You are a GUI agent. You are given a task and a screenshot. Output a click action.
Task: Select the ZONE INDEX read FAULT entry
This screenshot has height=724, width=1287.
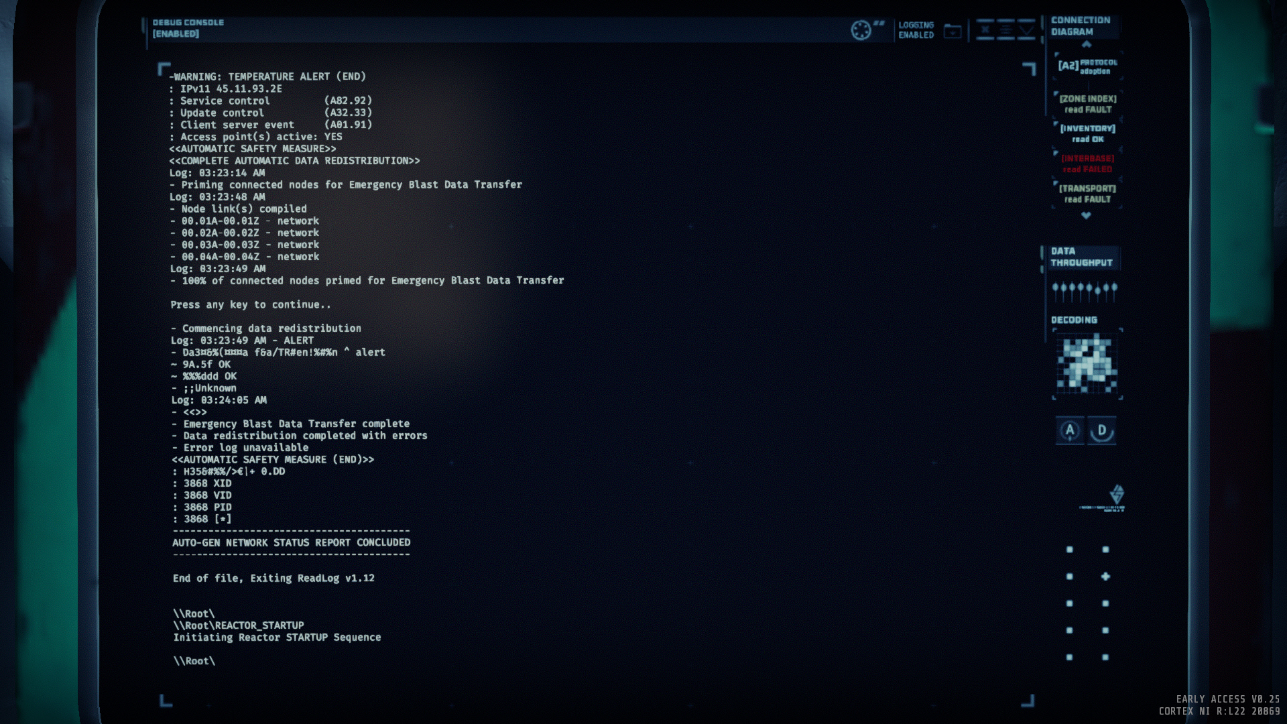click(1087, 104)
